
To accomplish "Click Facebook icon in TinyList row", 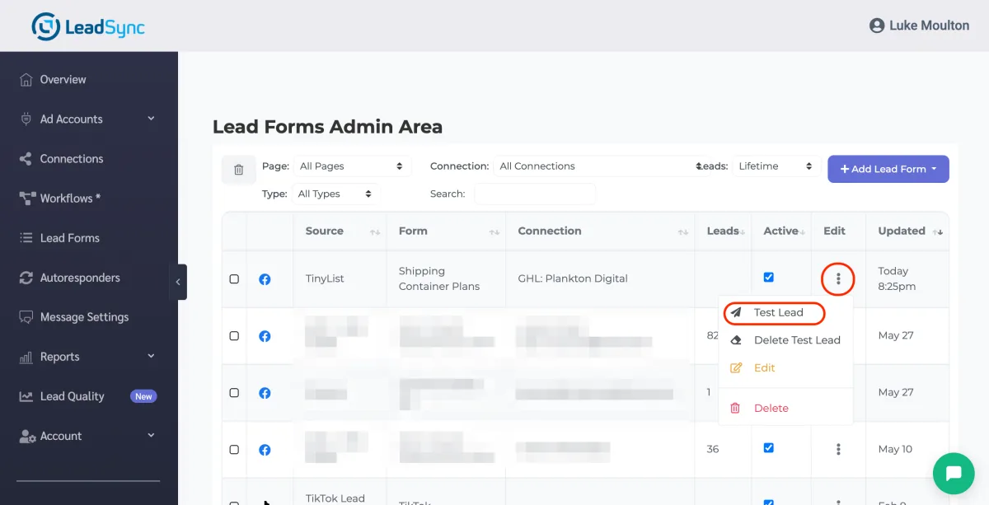I will (x=265, y=279).
